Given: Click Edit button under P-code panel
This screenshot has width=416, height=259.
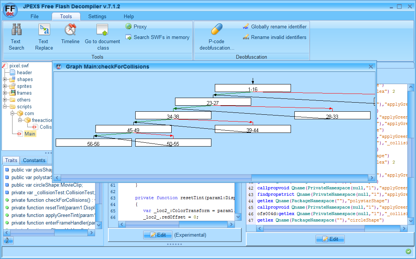Looking at the screenshot, I should (x=330, y=239).
